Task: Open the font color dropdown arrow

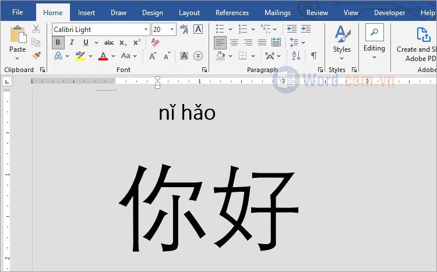Action: (x=113, y=56)
